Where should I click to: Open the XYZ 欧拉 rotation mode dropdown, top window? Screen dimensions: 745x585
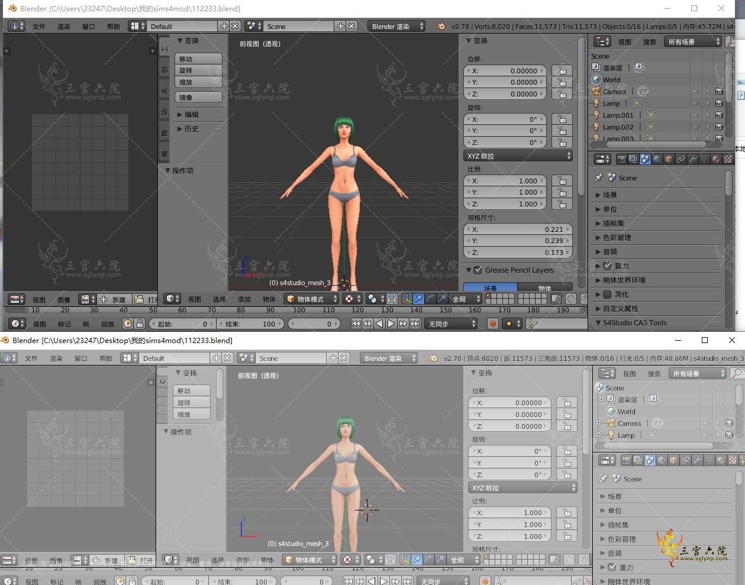click(518, 156)
